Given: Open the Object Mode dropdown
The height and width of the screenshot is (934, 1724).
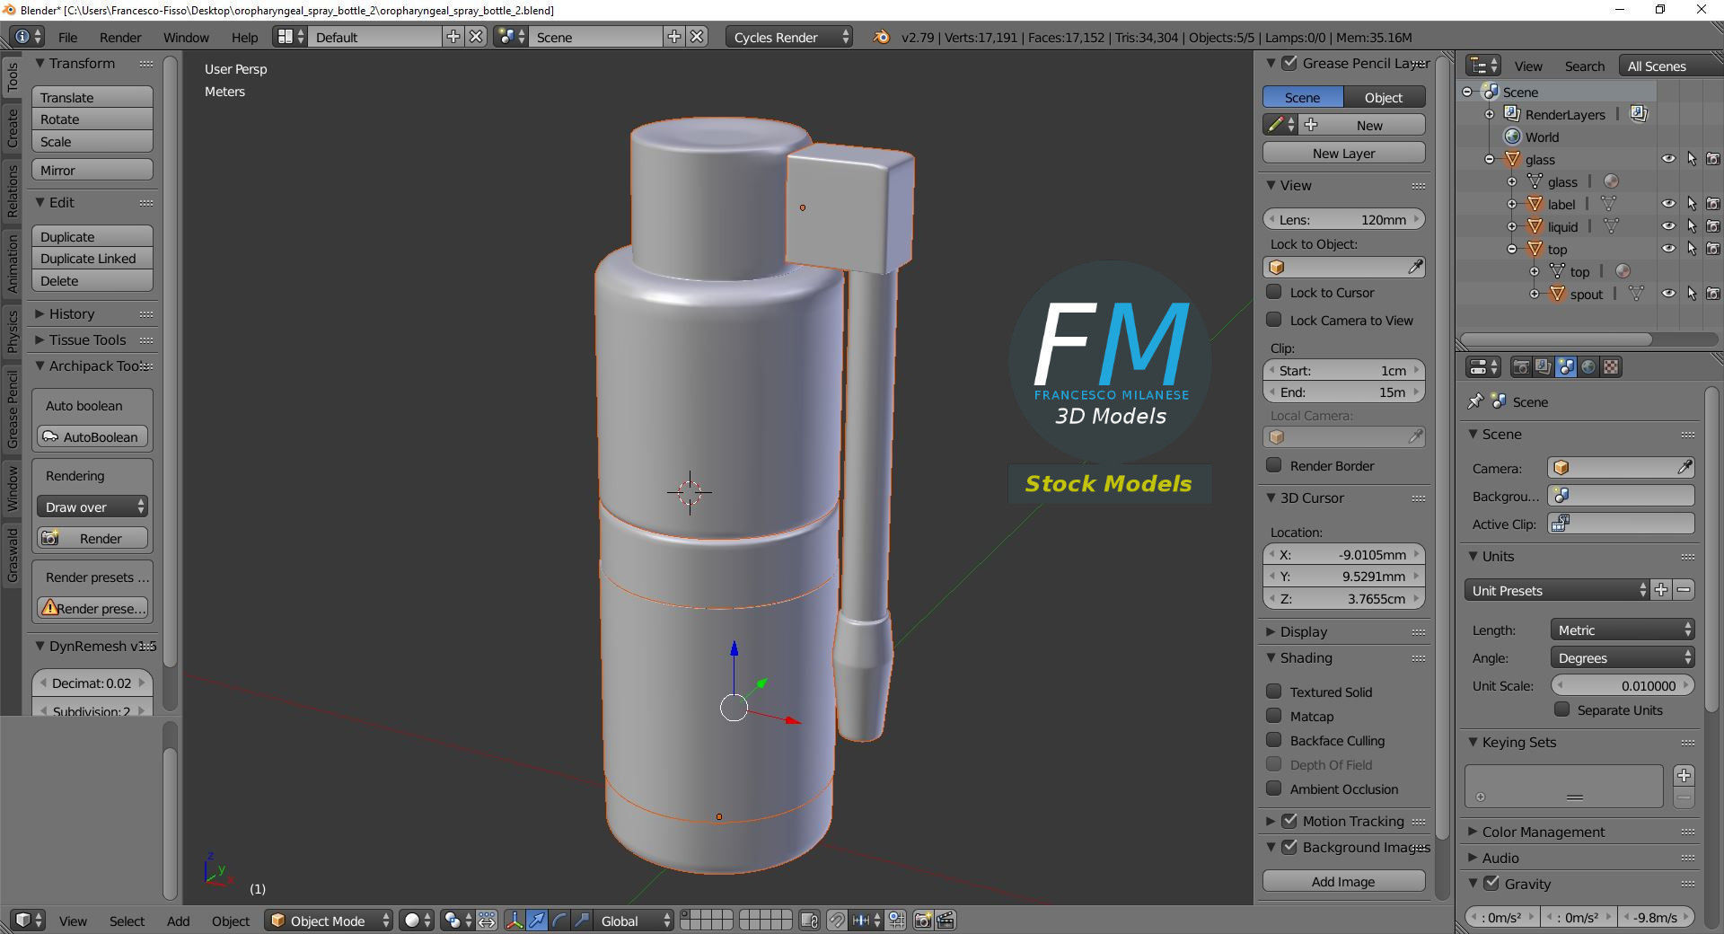Looking at the screenshot, I should point(329,920).
